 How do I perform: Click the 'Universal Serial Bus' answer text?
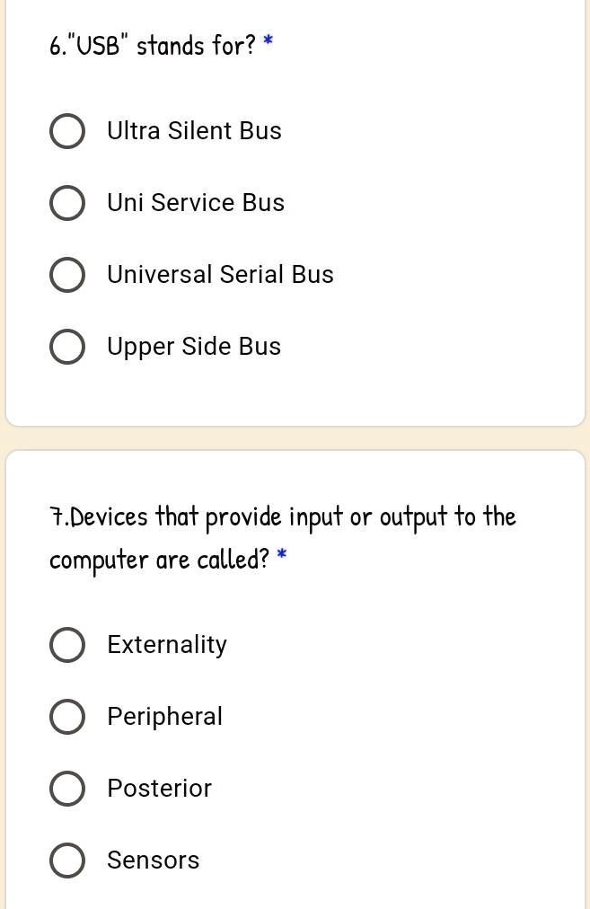pyautogui.click(x=220, y=274)
